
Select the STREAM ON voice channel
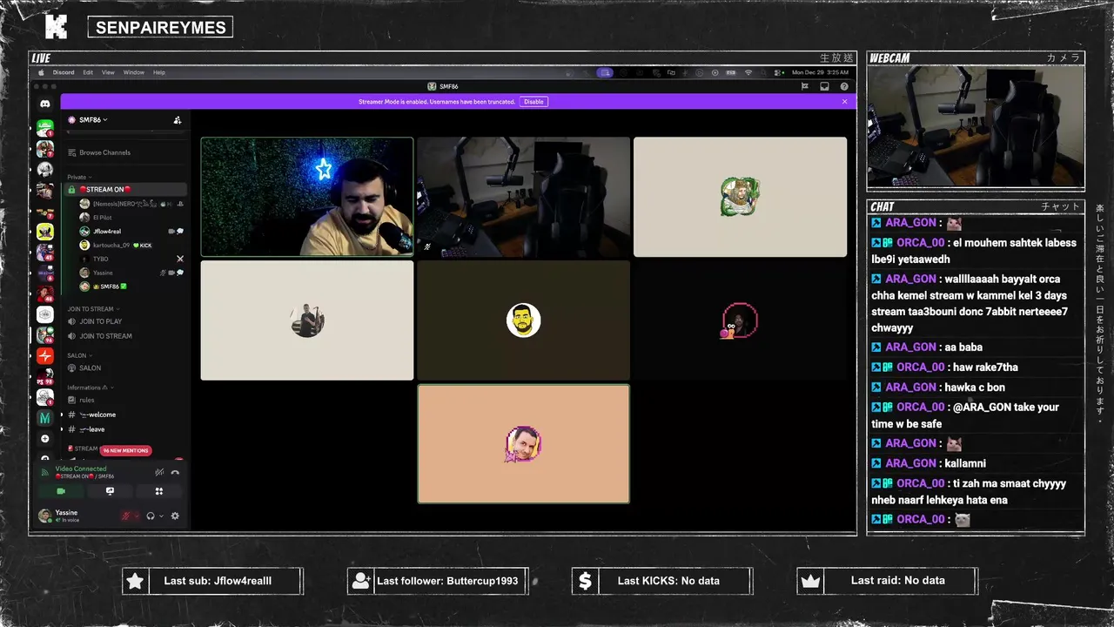click(x=126, y=189)
